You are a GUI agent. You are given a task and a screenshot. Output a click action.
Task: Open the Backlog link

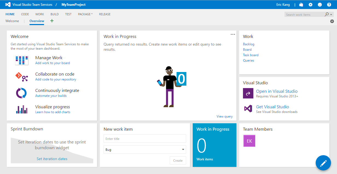(x=249, y=44)
